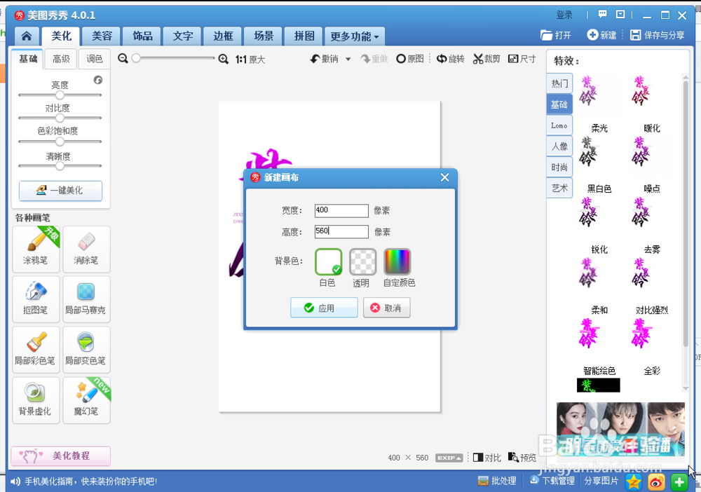Expand the undo history dropdown arrow

click(x=348, y=59)
